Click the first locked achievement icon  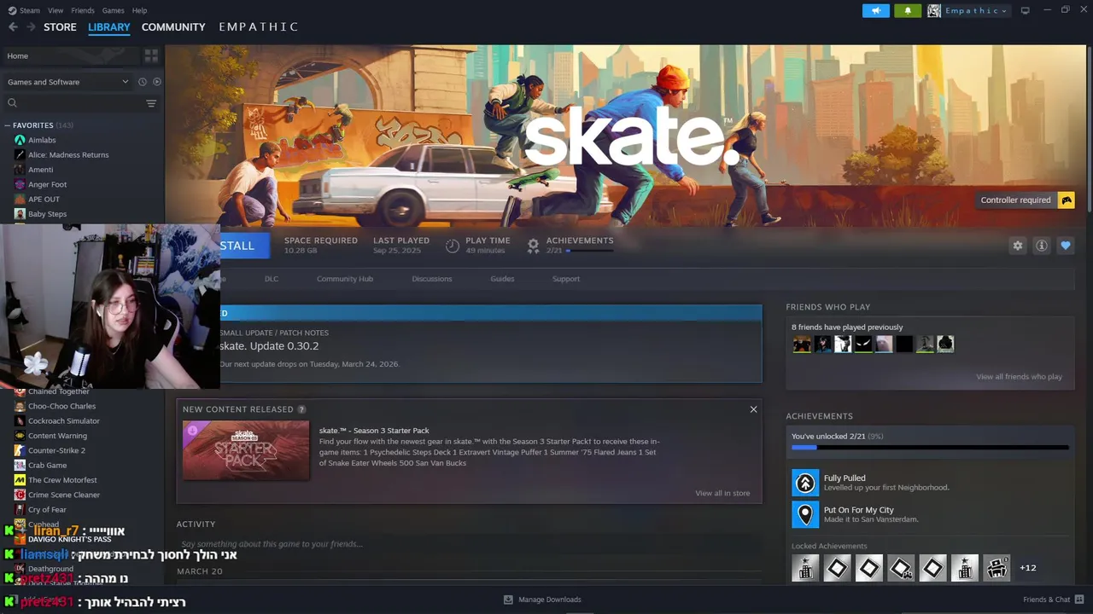[805, 568]
